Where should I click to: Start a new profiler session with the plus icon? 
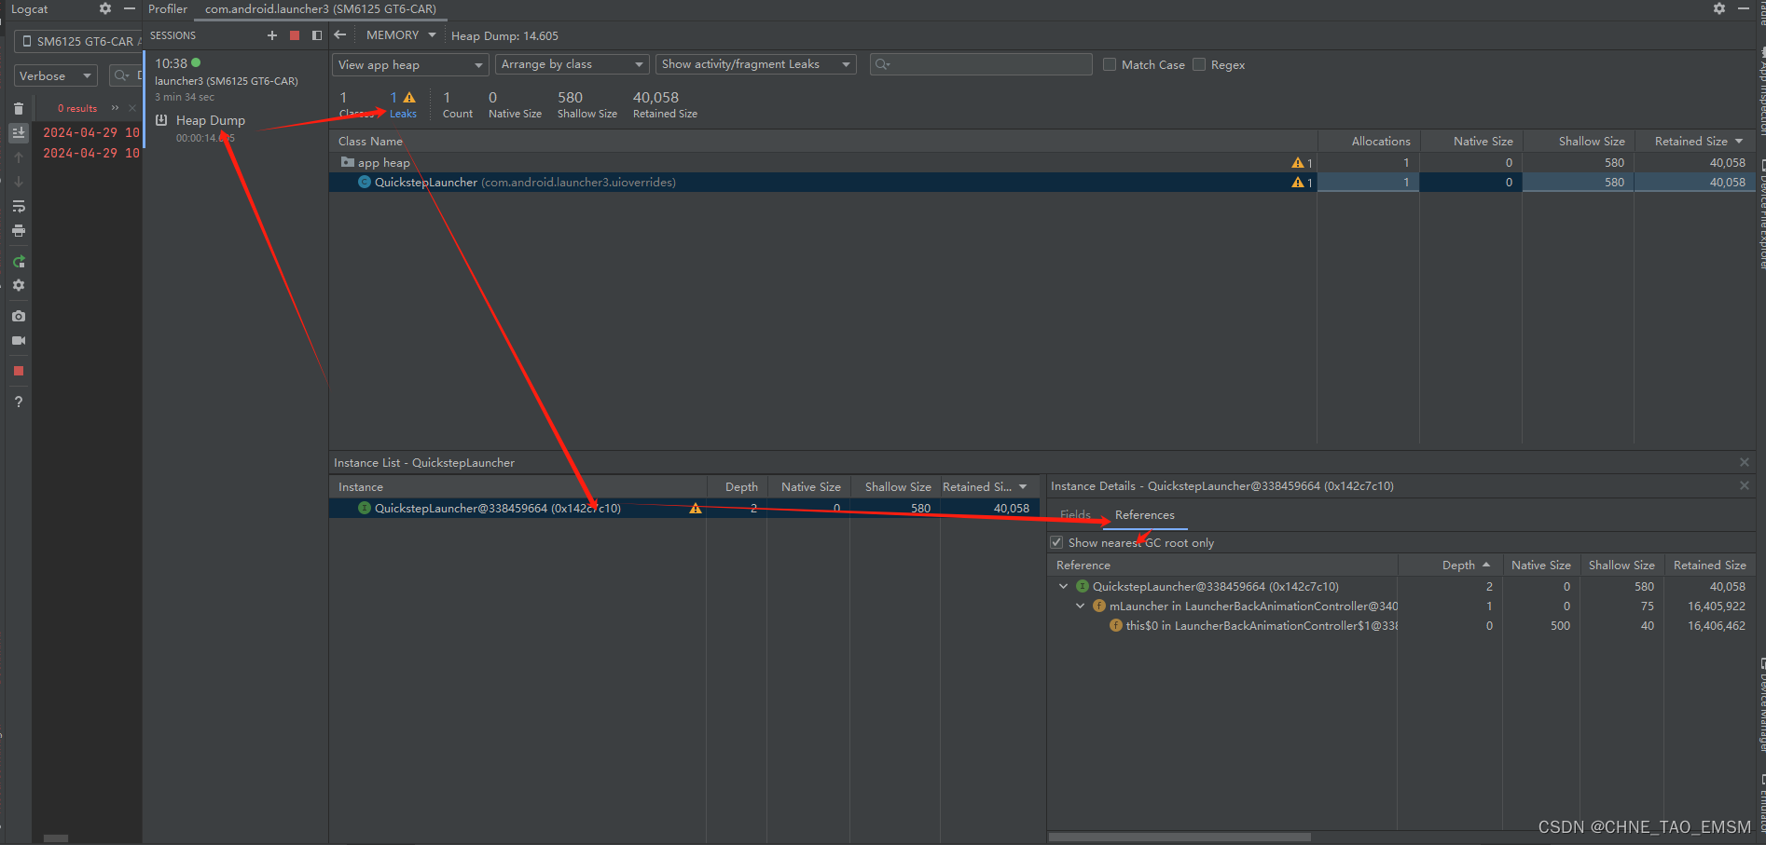click(271, 34)
